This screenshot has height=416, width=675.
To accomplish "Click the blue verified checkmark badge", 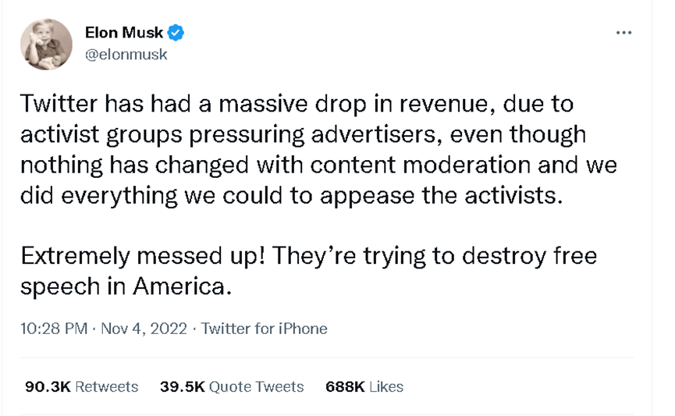I will point(176,34).
